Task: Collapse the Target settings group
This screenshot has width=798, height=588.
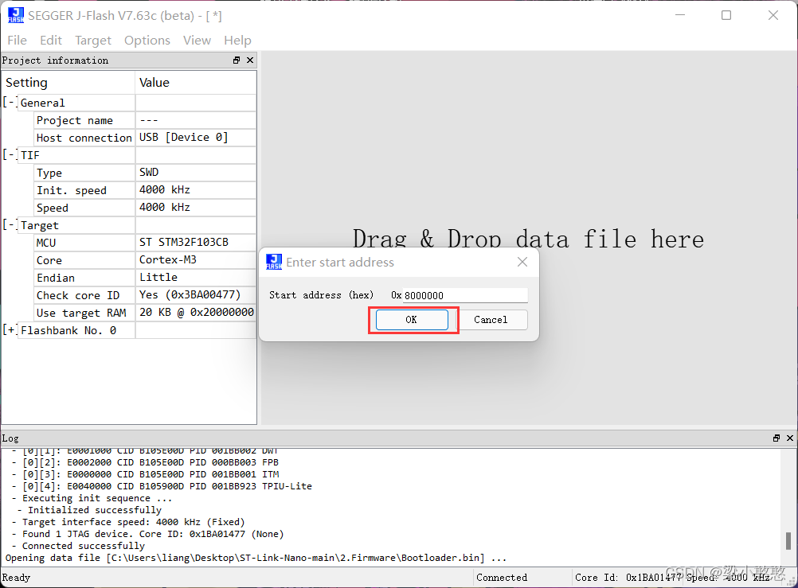Action: pos(10,225)
